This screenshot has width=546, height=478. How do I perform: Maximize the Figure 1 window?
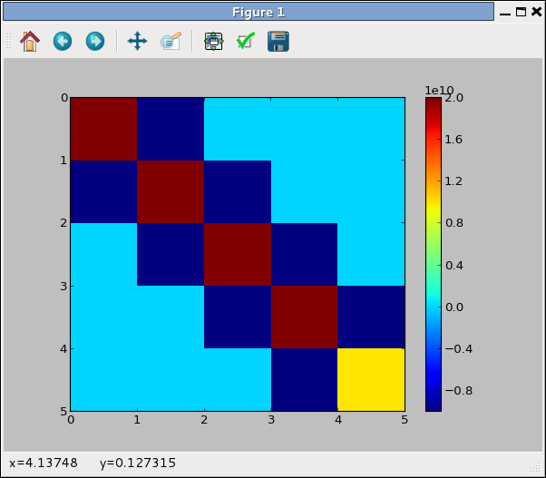[x=521, y=12]
